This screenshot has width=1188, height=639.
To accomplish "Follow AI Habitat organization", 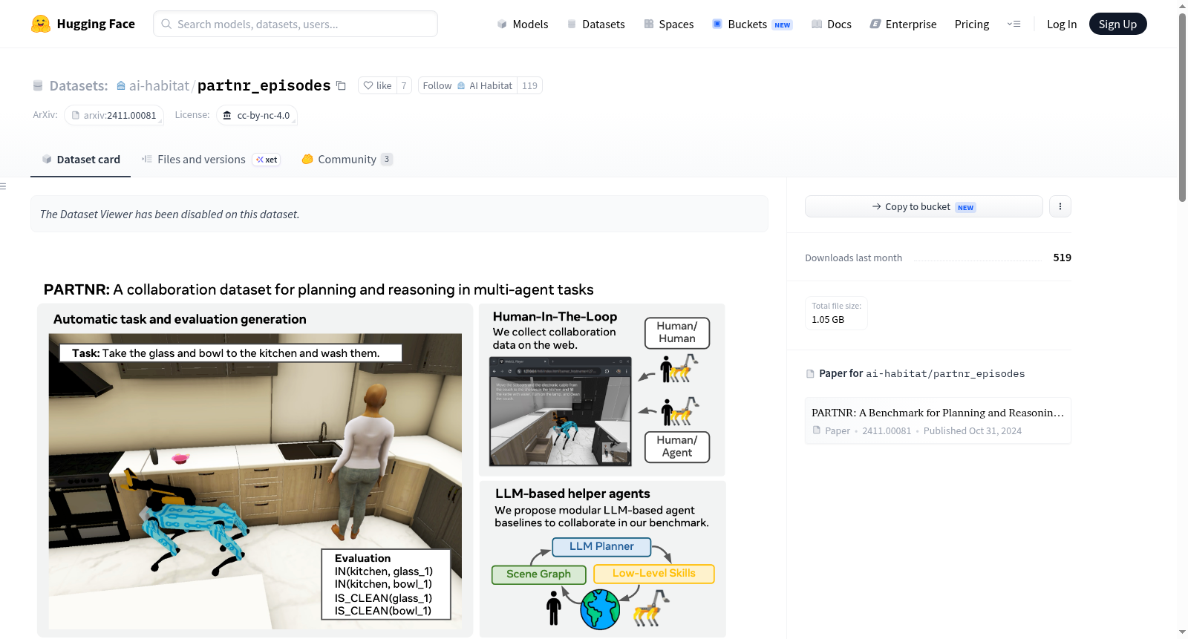I will tap(467, 85).
